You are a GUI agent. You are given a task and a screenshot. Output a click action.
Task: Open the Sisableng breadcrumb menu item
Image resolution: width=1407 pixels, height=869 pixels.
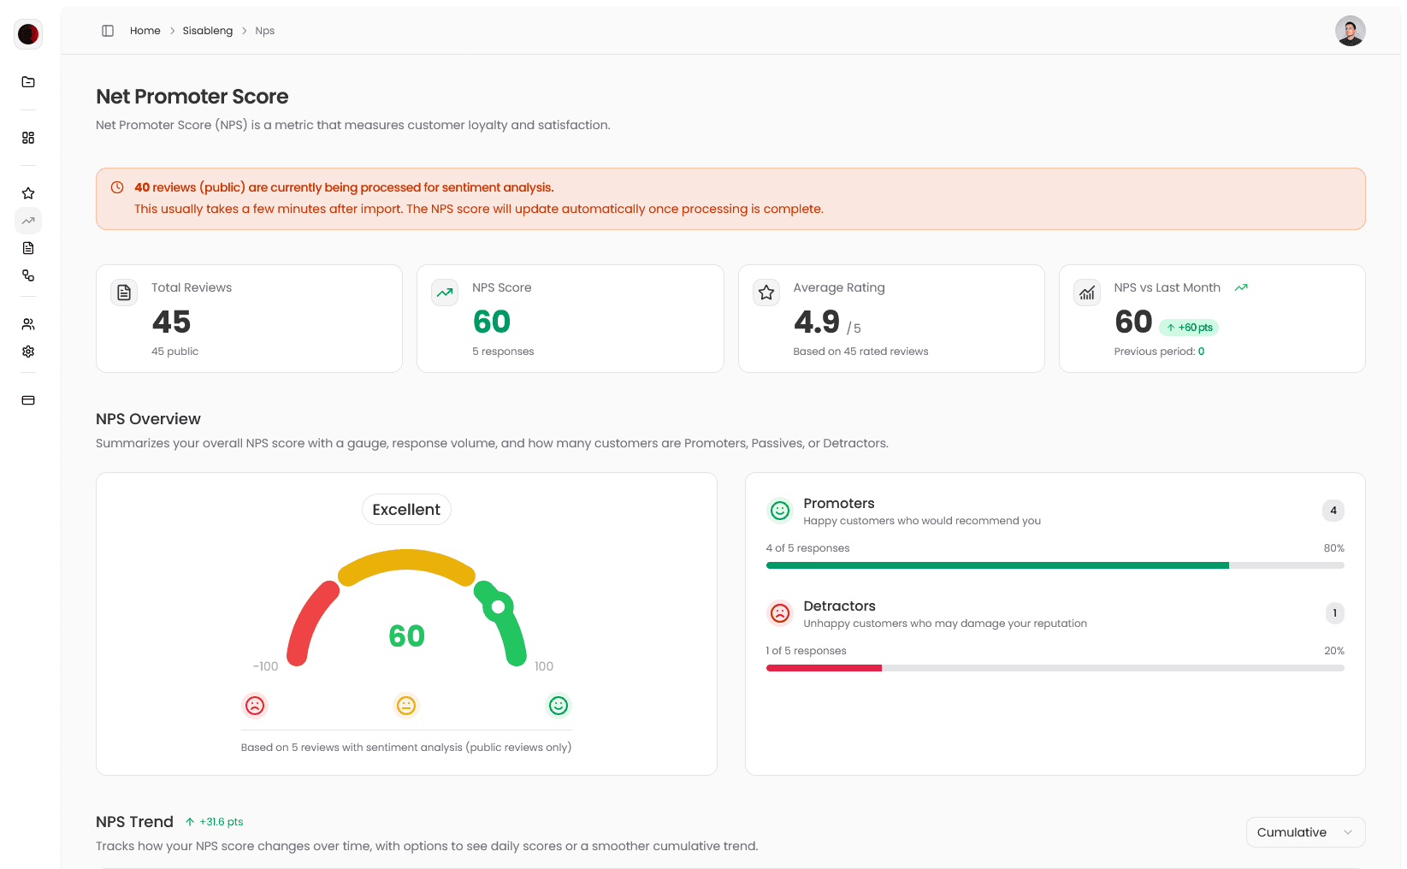coord(208,30)
